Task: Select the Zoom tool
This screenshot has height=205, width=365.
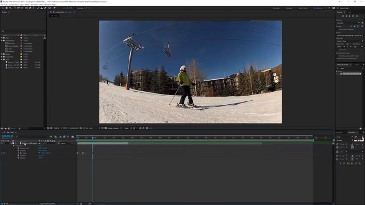Action: tap(10, 8)
